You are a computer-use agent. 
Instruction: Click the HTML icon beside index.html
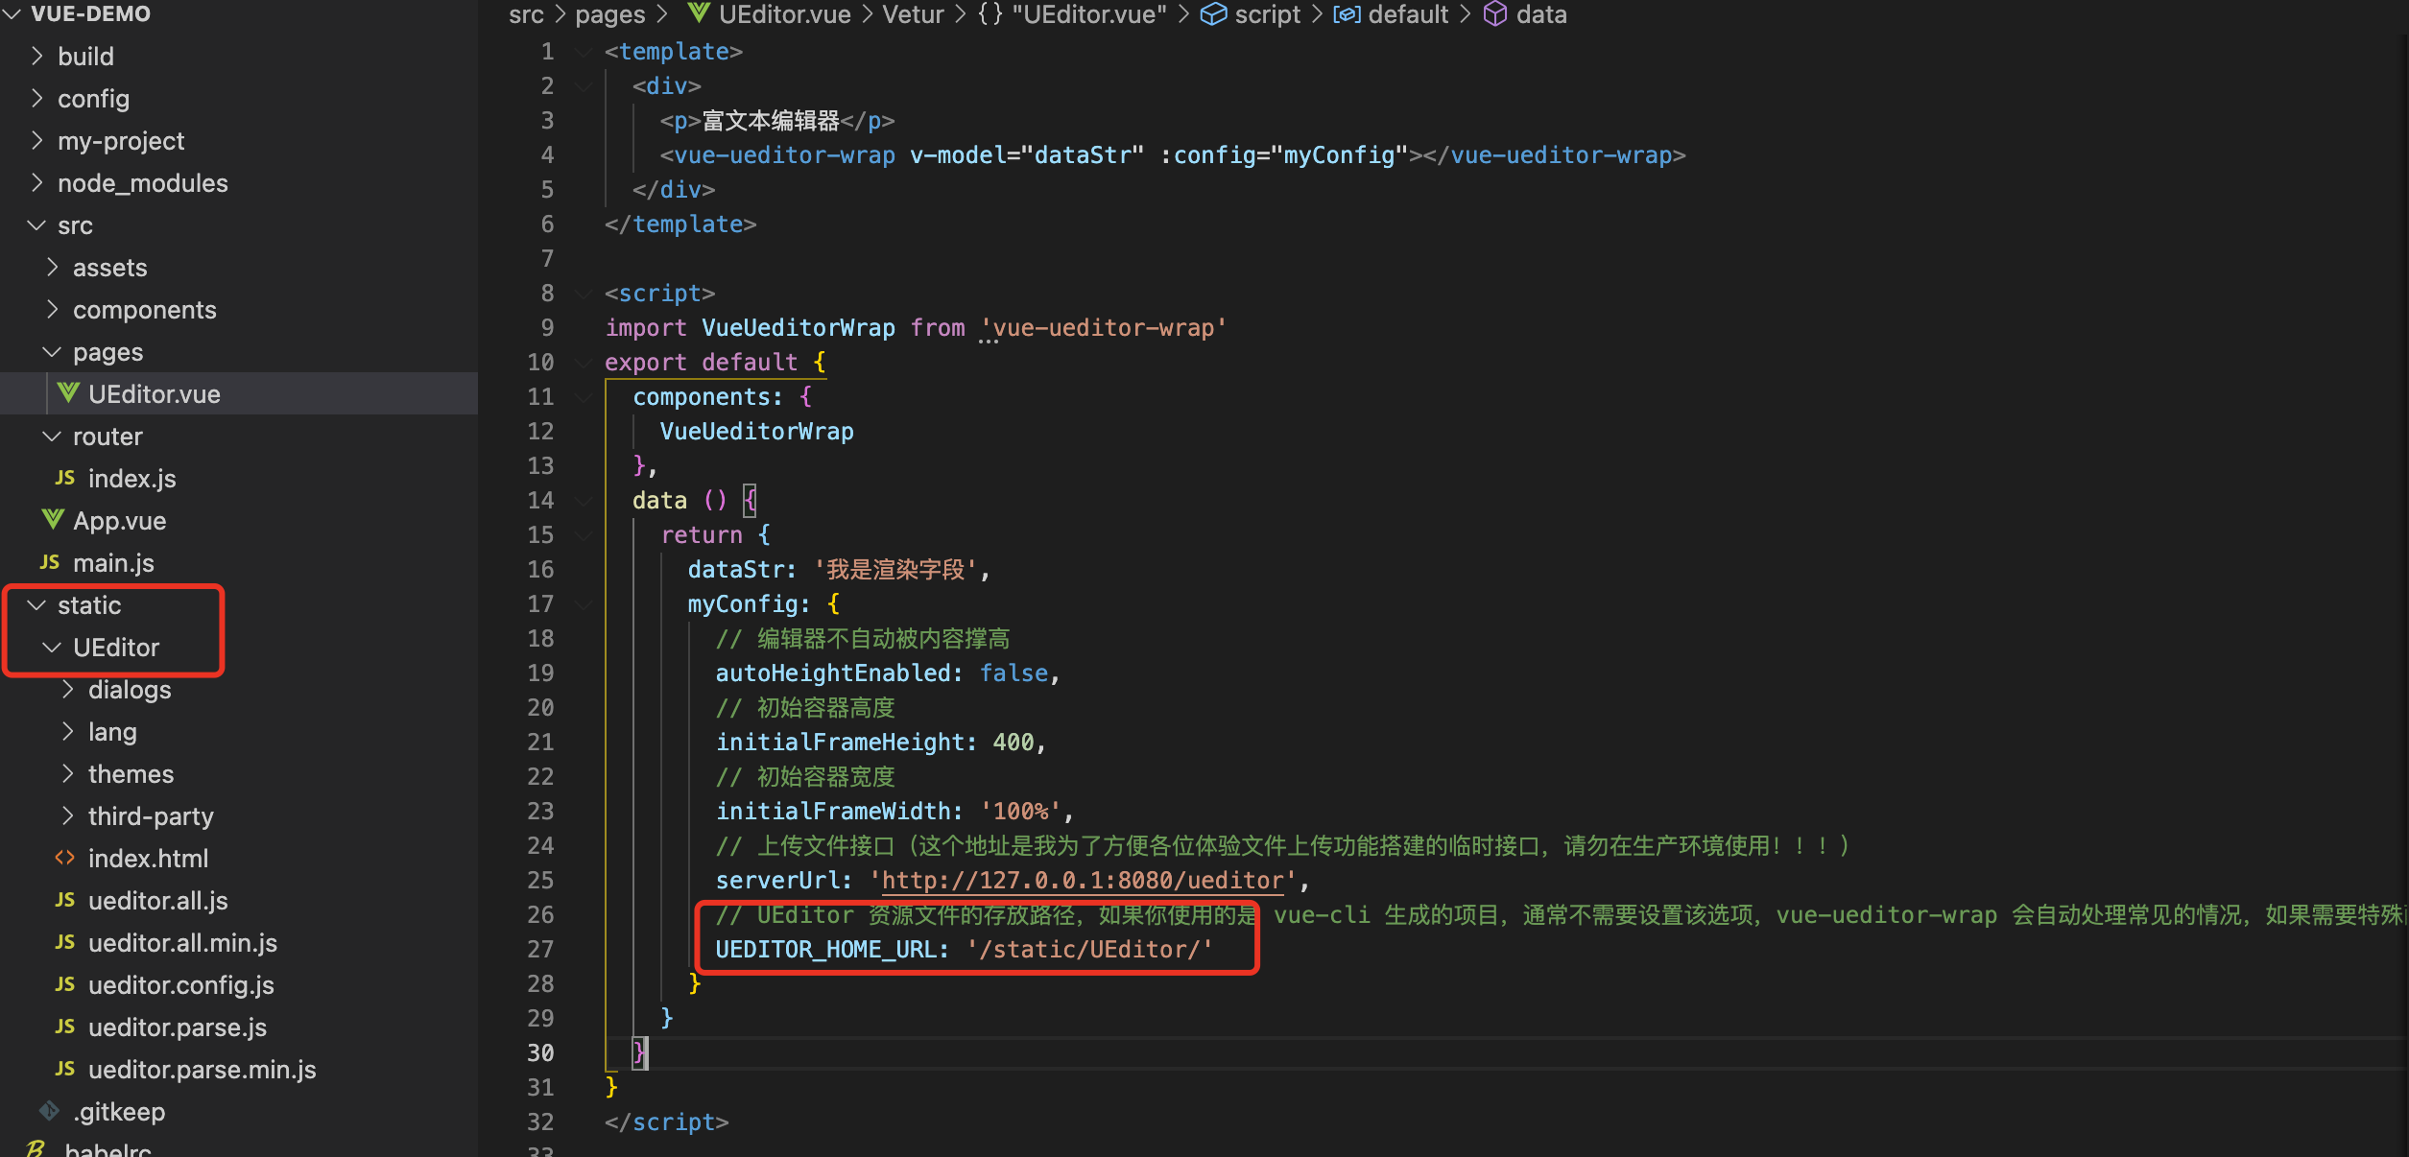(x=65, y=858)
